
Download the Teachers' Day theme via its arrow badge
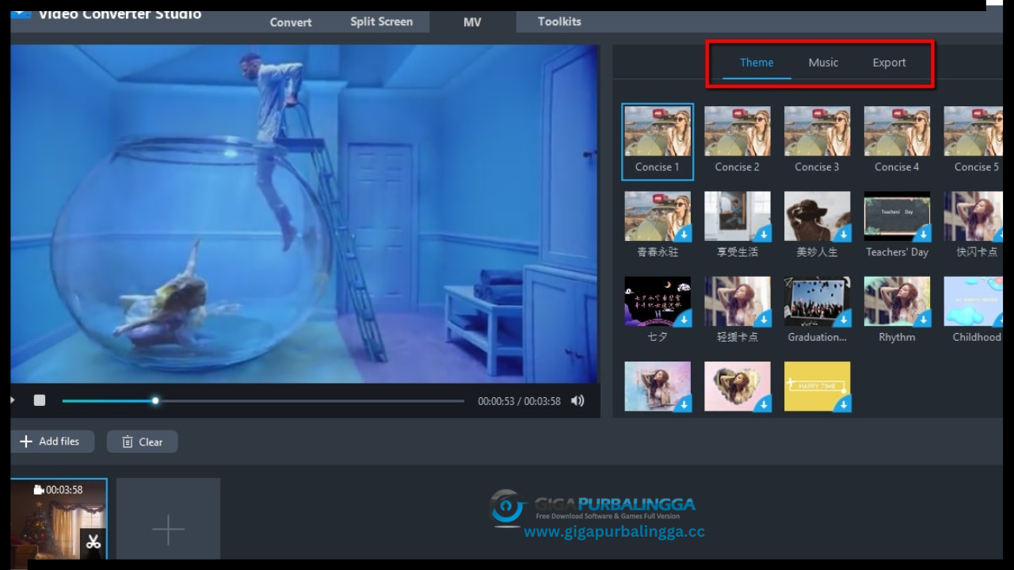[921, 233]
